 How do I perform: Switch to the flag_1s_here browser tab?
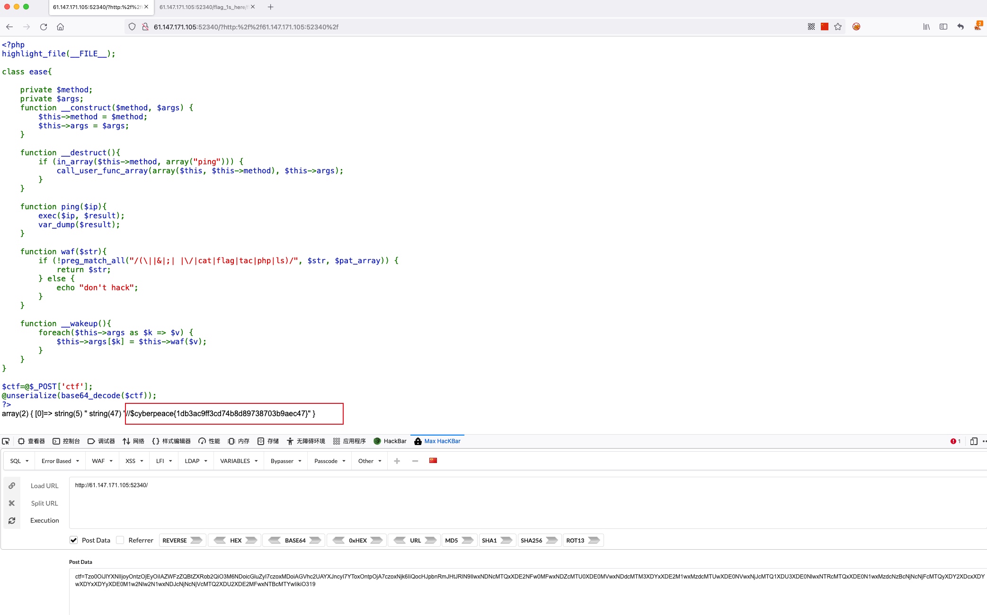click(203, 7)
